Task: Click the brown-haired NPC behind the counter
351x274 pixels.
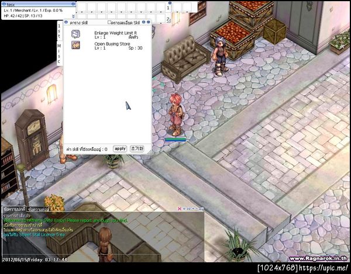Action: (105, 244)
